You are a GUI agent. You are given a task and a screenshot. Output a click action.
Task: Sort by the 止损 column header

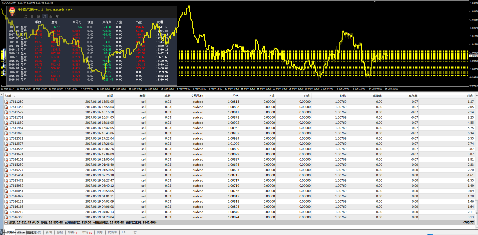pyautogui.click(x=258, y=96)
